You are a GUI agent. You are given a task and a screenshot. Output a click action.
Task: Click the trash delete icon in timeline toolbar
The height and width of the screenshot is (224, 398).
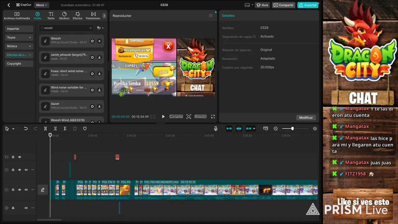tap(75, 128)
